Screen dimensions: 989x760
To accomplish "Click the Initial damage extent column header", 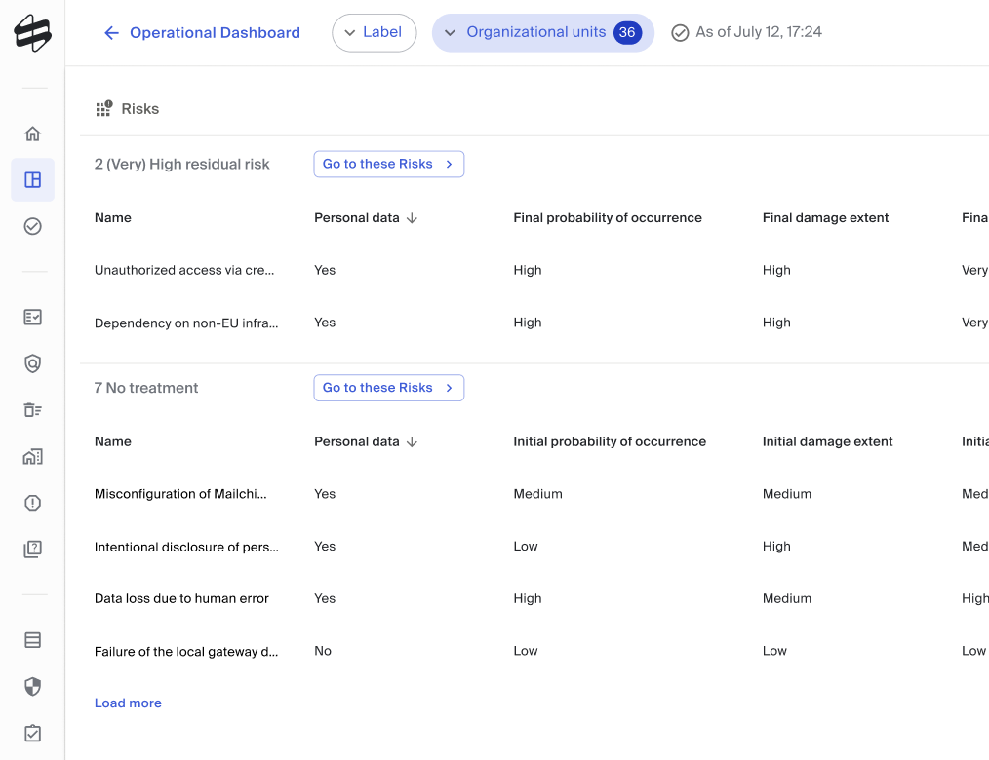I will tap(827, 441).
